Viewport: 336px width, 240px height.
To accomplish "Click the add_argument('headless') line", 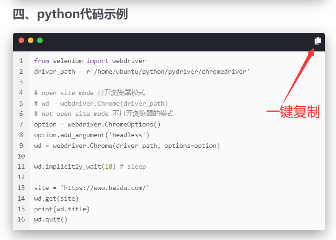I will click(x=91, y=135).
